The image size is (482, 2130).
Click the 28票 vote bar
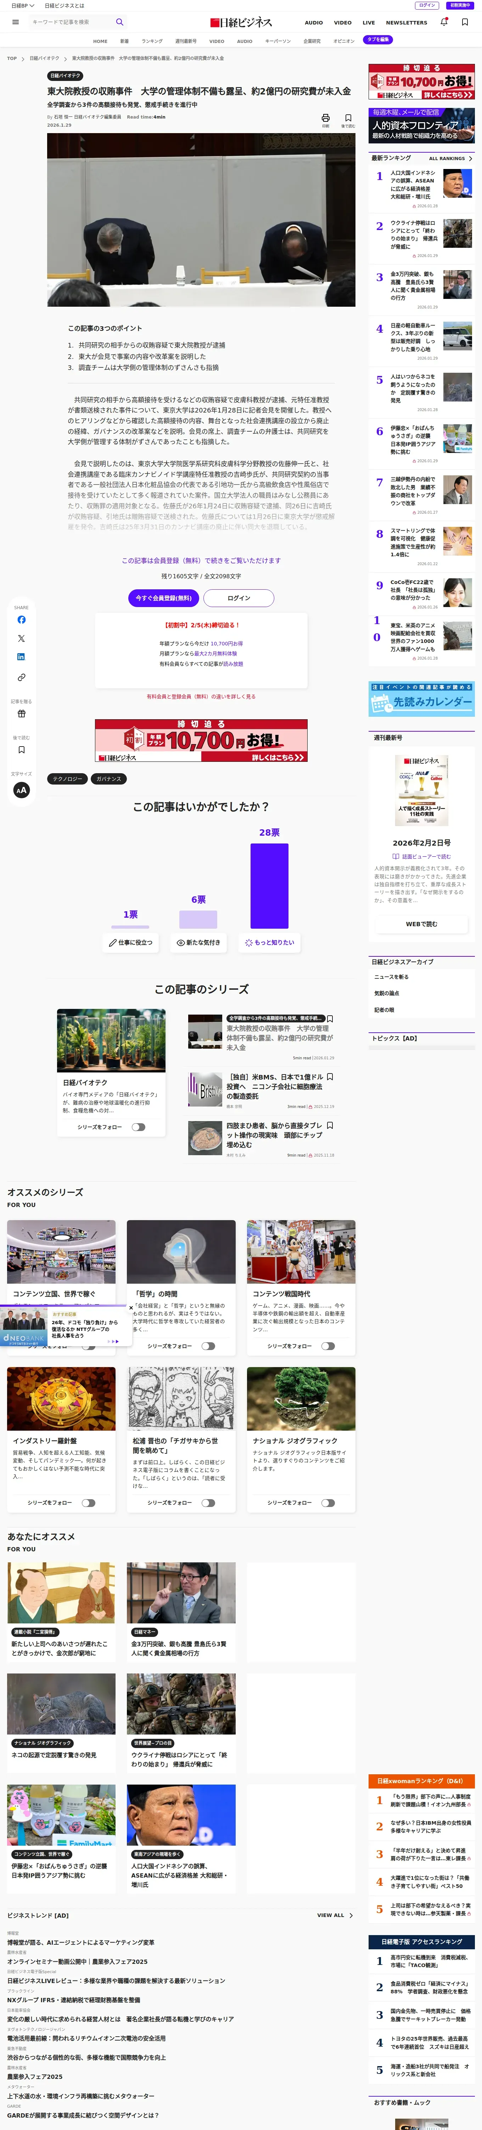coord(269,886)
